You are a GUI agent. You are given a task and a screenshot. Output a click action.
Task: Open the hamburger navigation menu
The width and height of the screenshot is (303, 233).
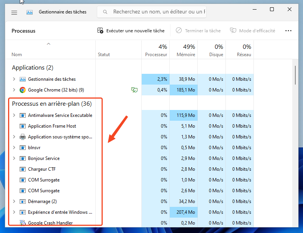coord(14,12)
